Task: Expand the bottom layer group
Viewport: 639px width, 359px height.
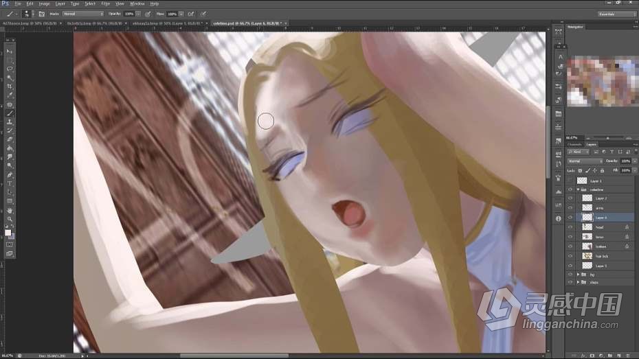Action: click(x=579, y=282)
